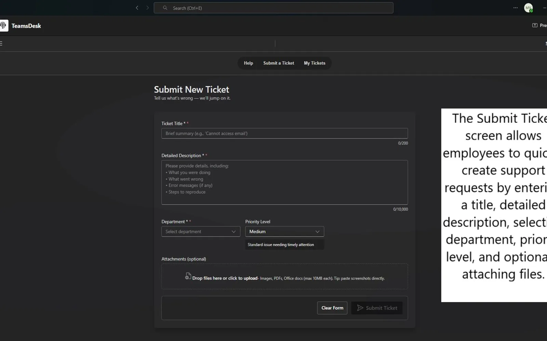Focus the Ticket Title field
This screenshot has height=341, width=547.
(x=284, y=133)
